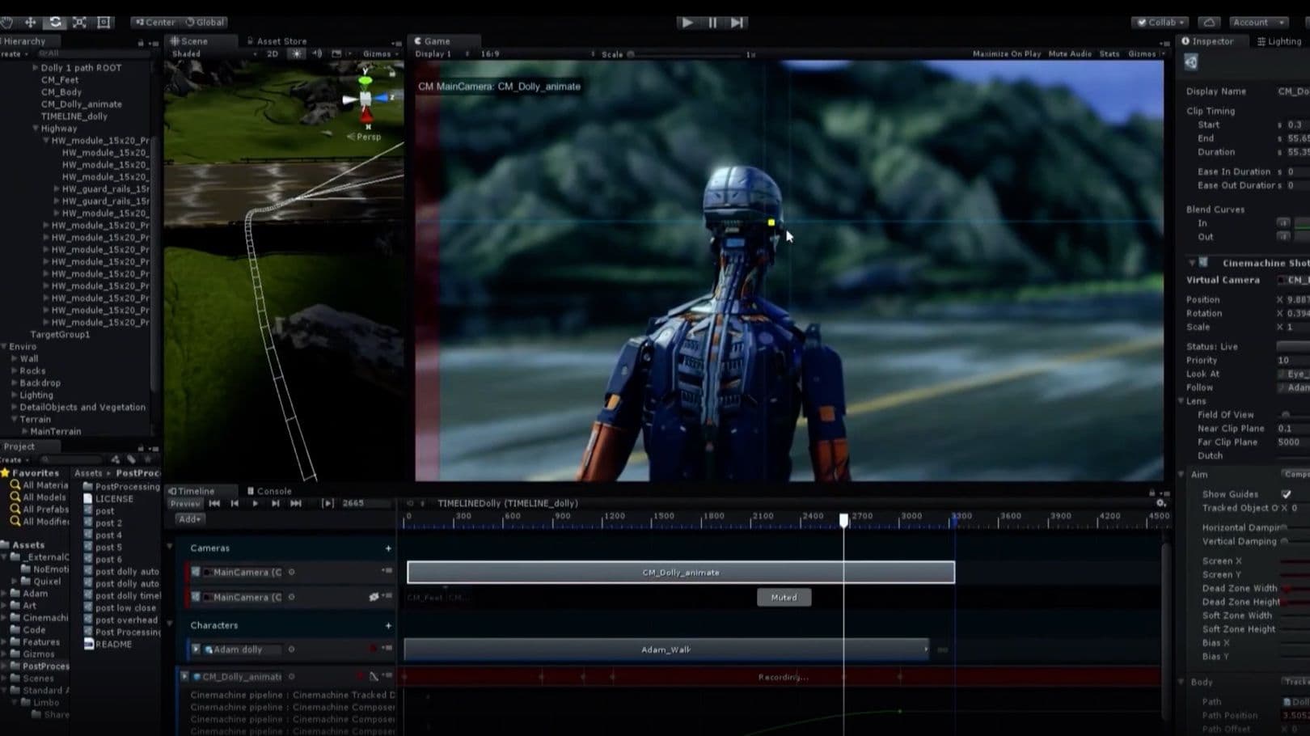Select the Hand pan tool
Image resolution: width=1310 pixels, height=736 pixels.
[7, 23]
